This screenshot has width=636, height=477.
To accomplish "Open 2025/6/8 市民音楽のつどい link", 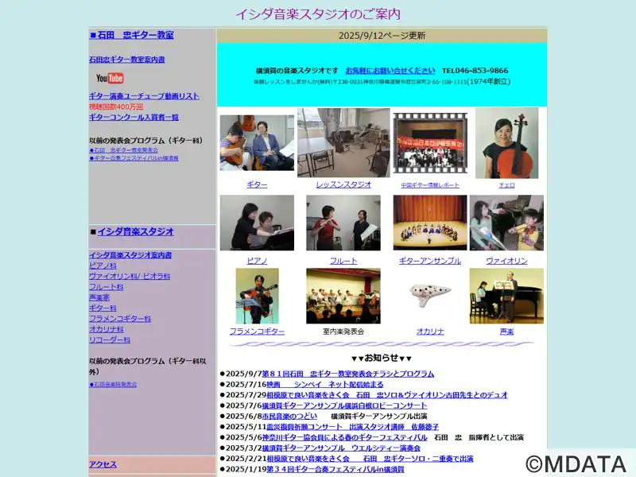I will pos(289,416).
